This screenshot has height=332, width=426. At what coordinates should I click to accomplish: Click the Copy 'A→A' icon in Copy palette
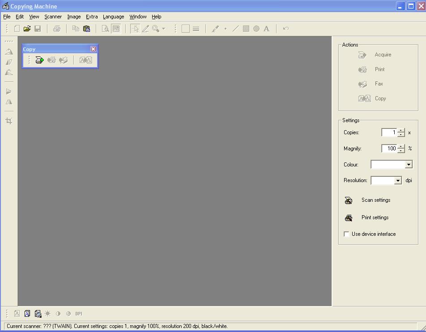(86, 60)
